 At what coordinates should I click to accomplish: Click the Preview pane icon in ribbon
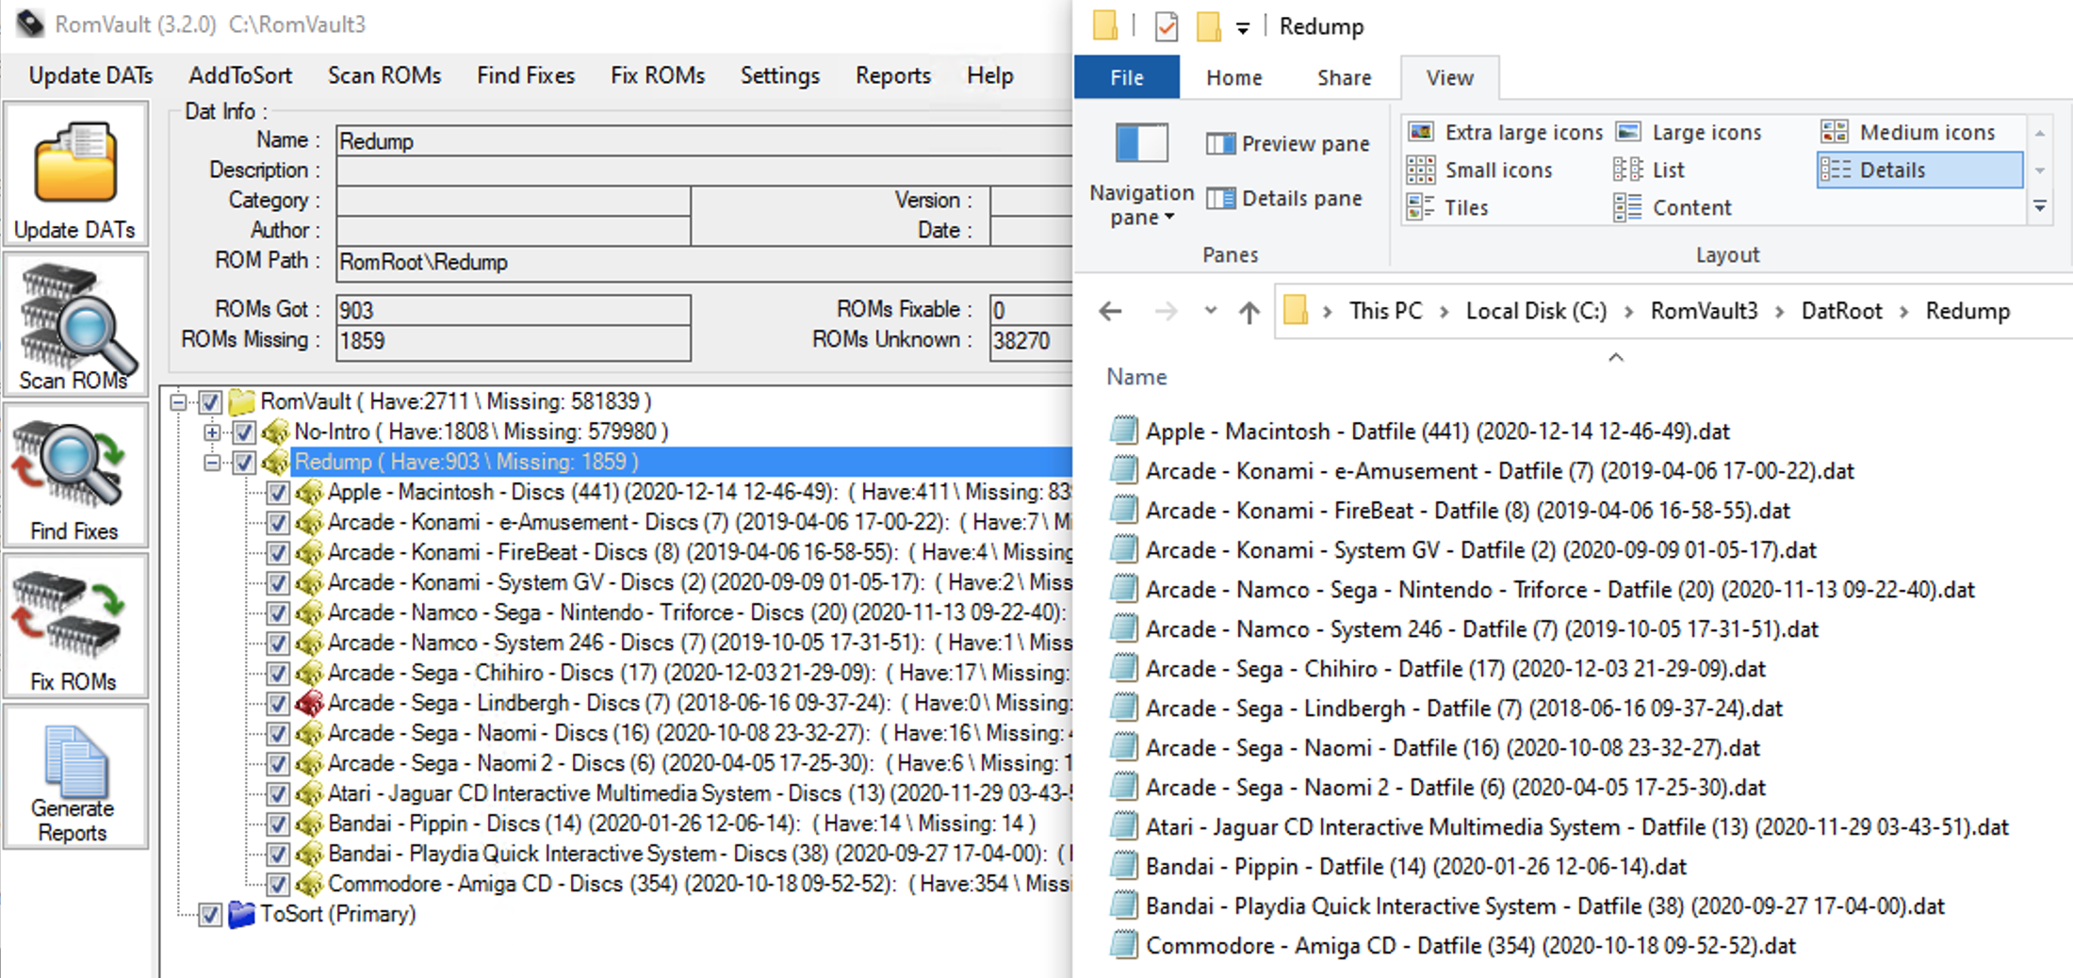click(1220, 143)
